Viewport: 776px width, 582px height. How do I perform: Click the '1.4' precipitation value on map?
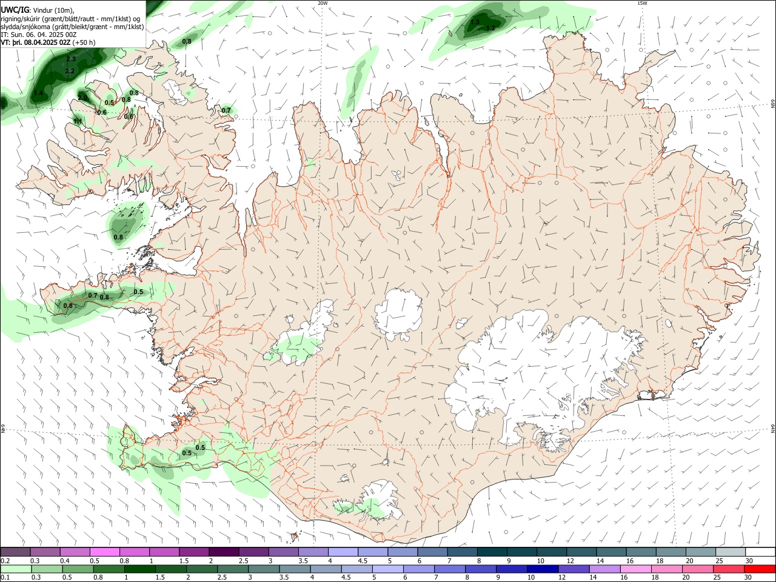coord(38,93)
